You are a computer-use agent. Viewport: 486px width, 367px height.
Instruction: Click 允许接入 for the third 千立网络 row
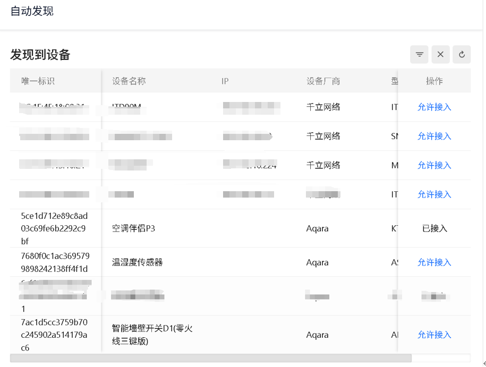coord(434,166)
